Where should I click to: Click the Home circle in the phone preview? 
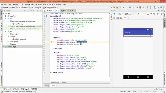(138, 77)
